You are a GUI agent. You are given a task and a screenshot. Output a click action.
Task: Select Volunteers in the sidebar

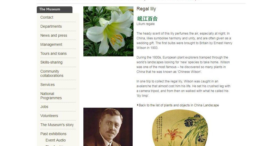tap(49, 116)
